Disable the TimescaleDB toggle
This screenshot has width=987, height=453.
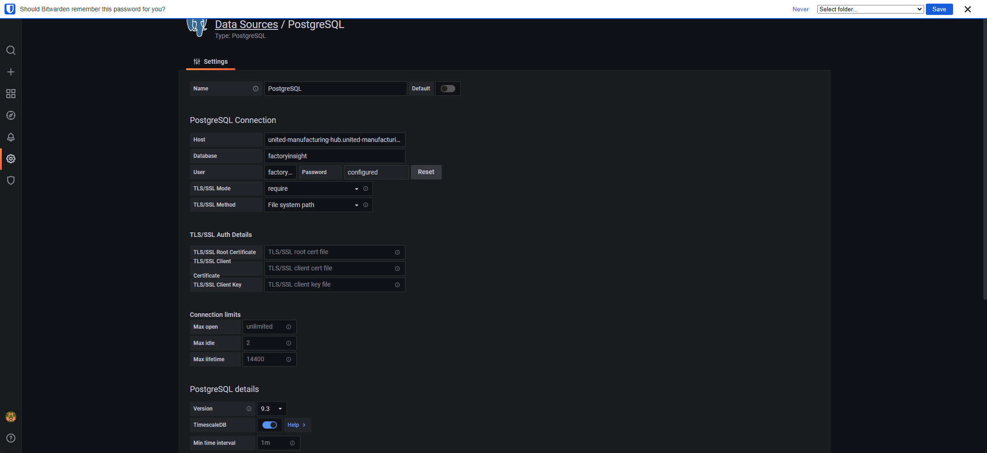point(270,425)
